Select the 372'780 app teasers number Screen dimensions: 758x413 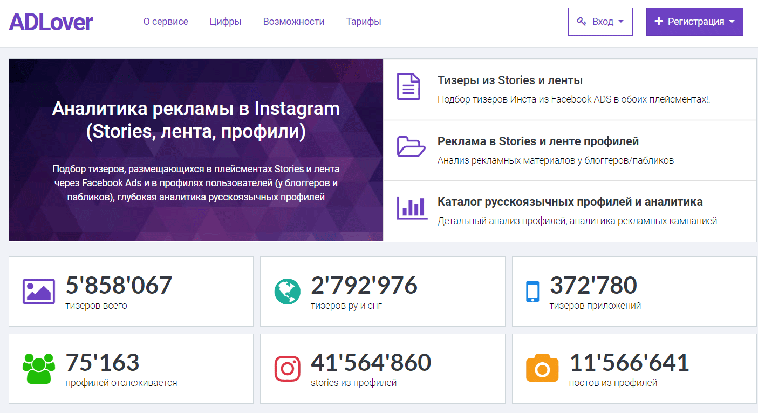pos(593,286)
